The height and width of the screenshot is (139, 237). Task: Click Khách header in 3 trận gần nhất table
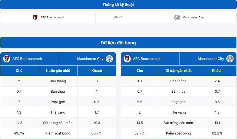pos(97,70)
